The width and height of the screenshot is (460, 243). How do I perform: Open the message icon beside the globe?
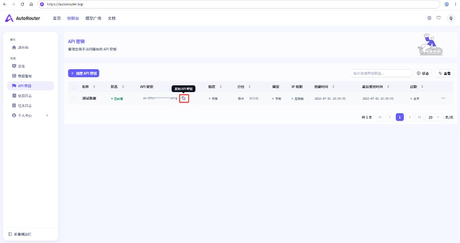click(x=438, y=18)
